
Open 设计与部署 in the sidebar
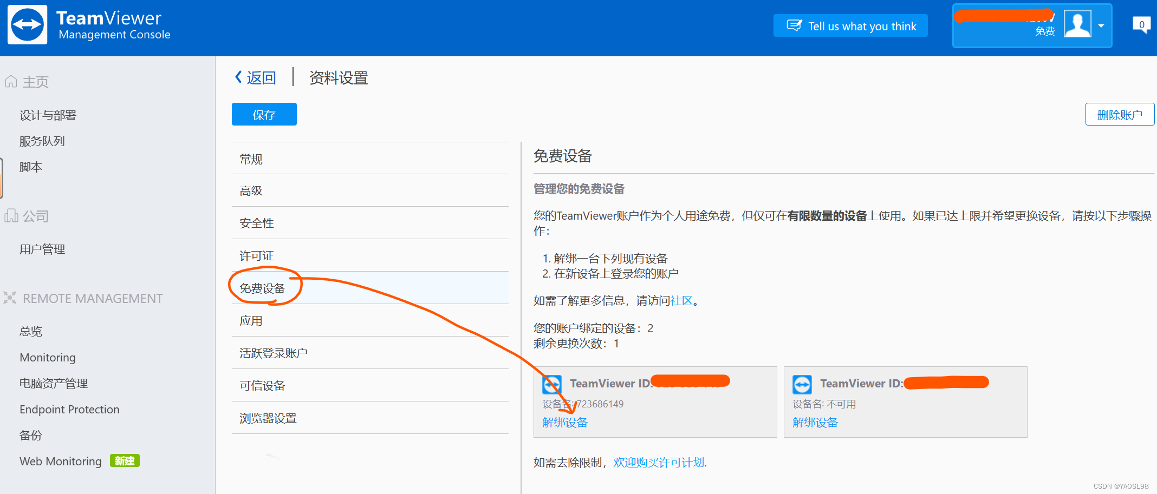click(x=48, y=115)
